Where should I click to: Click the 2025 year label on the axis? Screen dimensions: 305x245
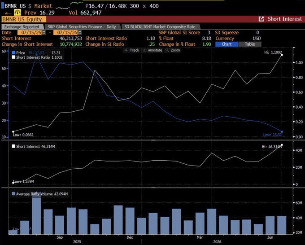click(77, 242)
